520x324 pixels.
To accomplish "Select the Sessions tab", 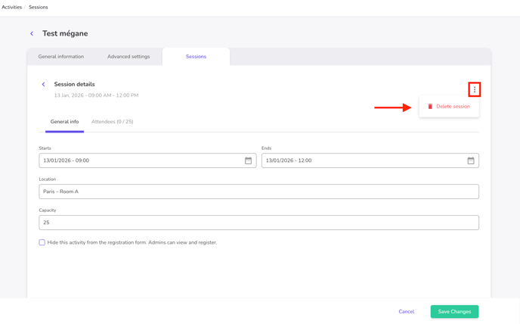I will [x=196, y=57].
